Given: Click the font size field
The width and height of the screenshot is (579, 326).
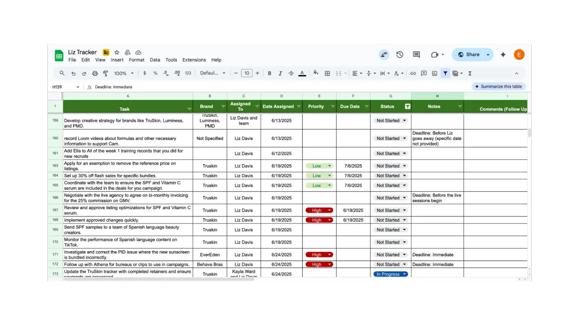Looking at the screenshot, I should 247,73.
